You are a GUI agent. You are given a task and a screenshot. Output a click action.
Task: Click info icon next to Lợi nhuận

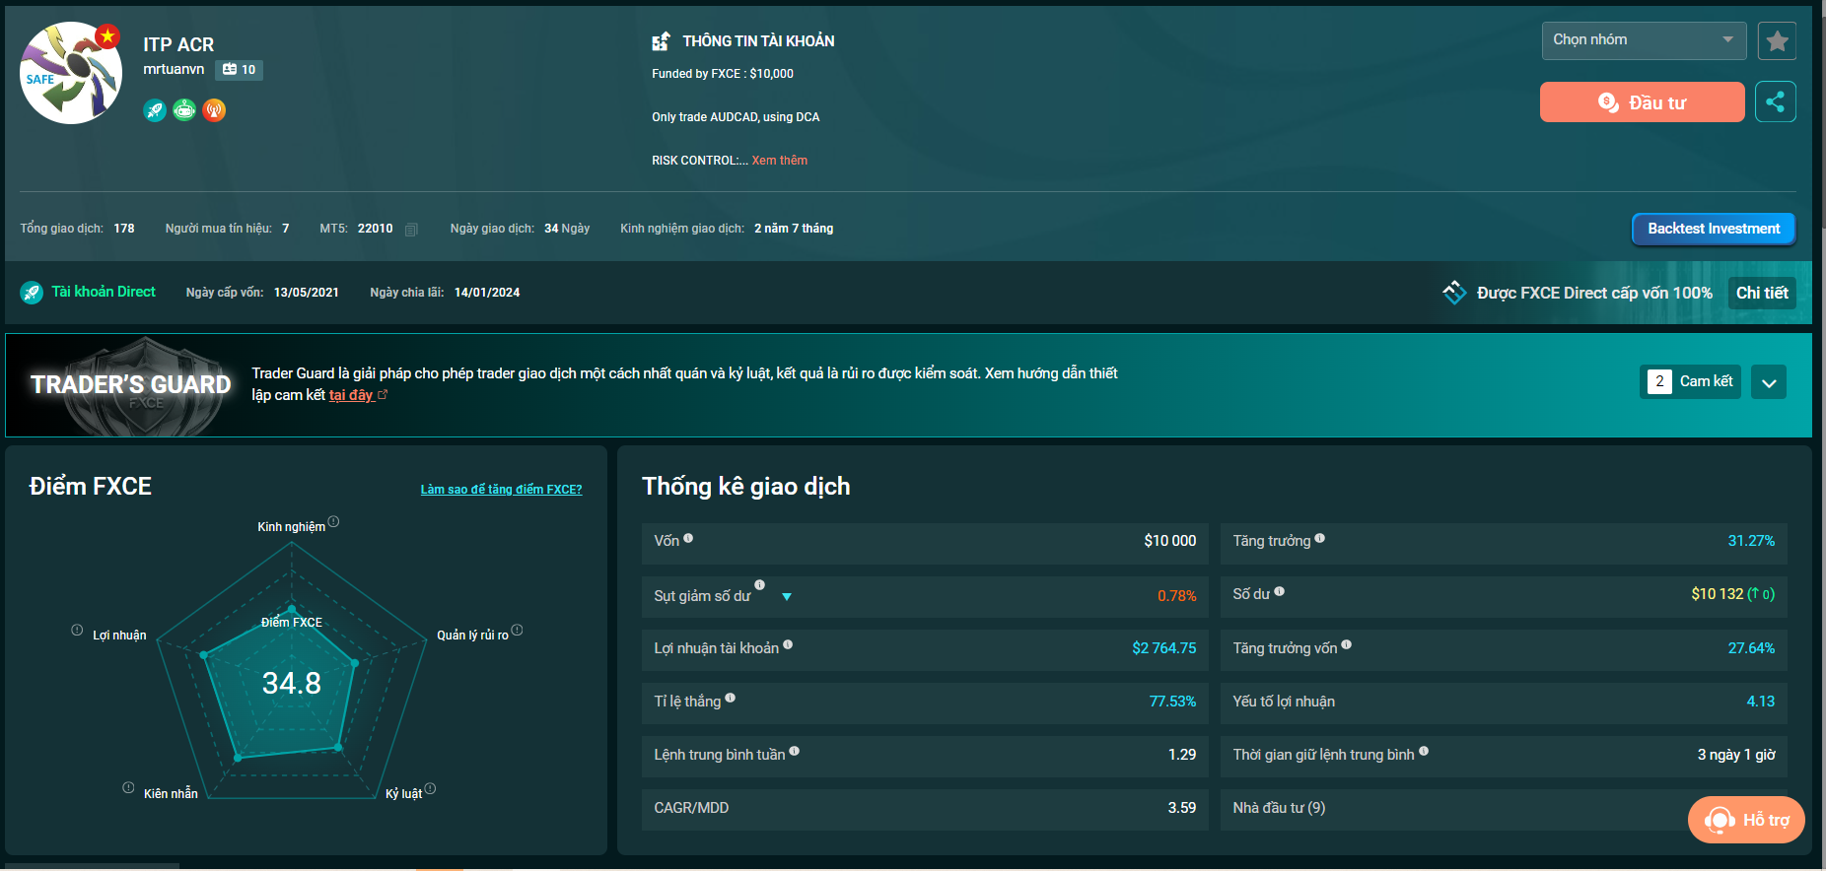[77, 631]
